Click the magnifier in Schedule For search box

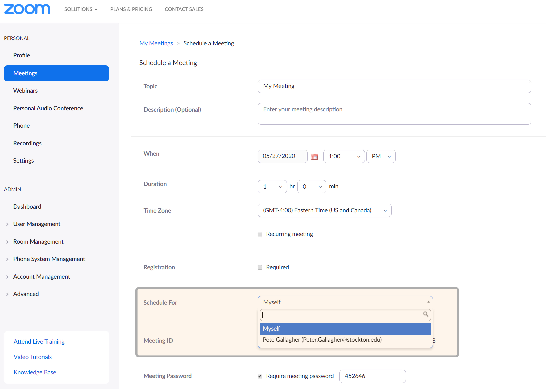click(x=425, y=314)
